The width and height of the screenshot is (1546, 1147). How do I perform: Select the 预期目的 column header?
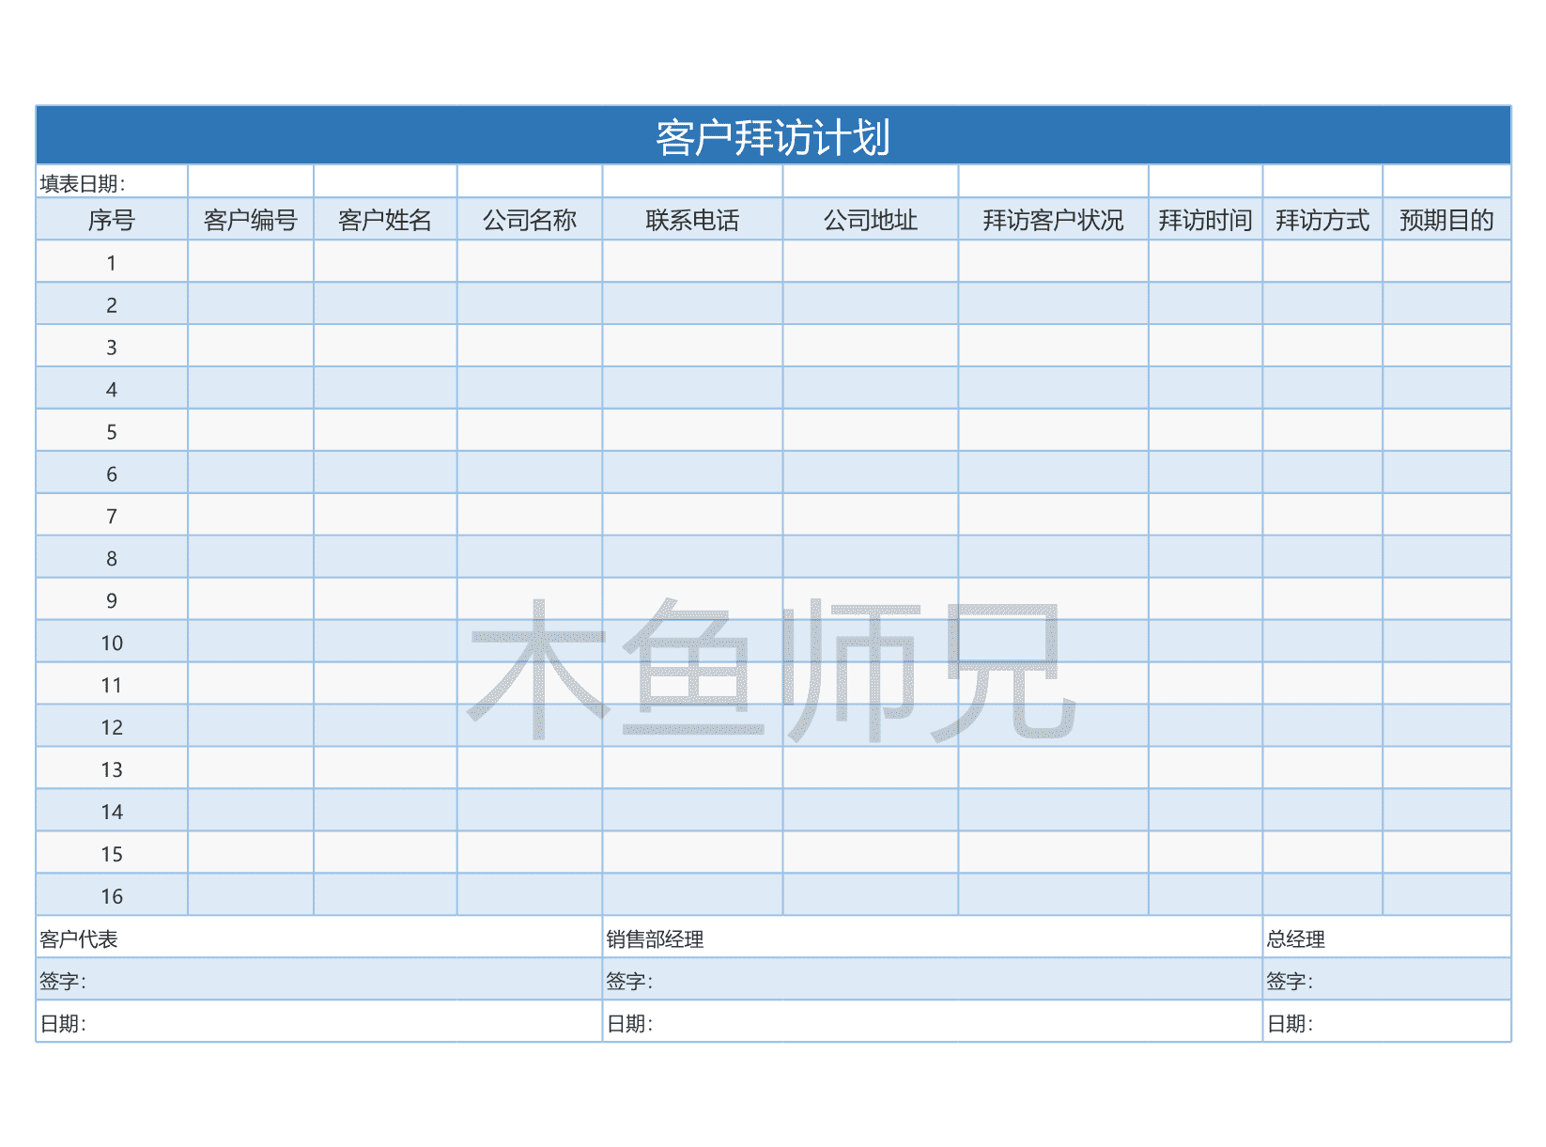tap(1446, 219)
